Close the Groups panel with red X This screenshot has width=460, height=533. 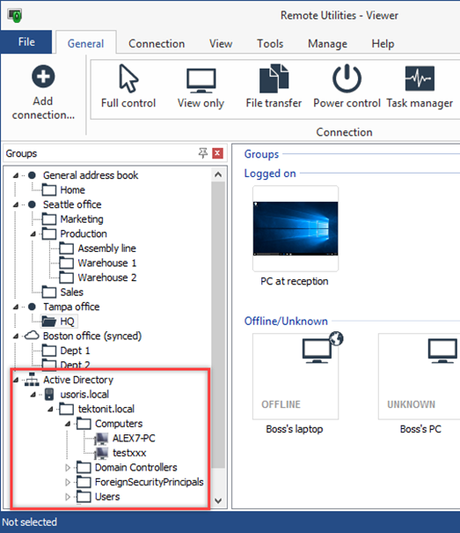217,153
